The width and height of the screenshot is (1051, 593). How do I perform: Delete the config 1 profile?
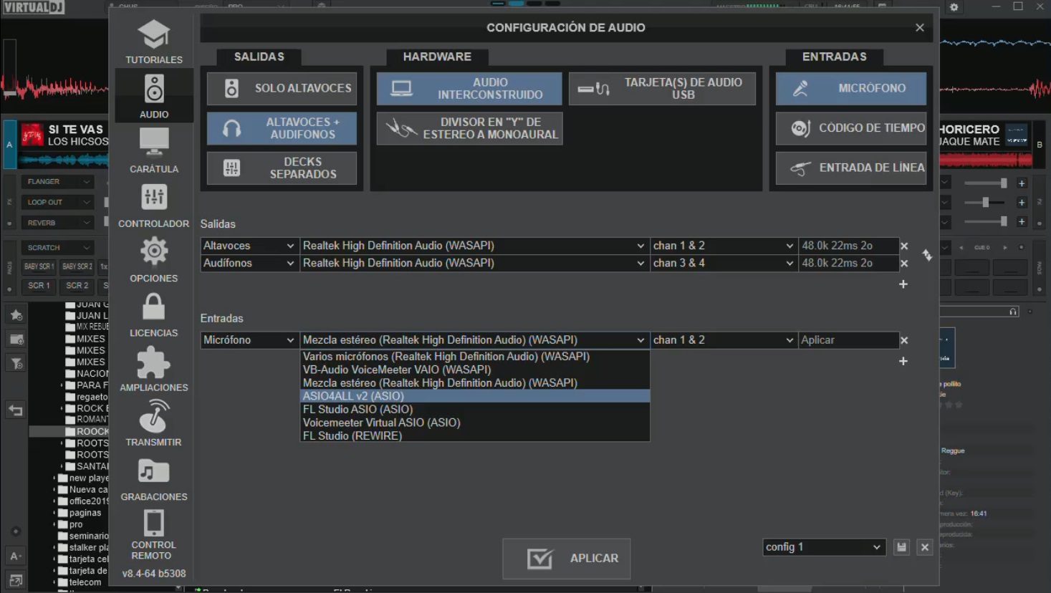925,547
